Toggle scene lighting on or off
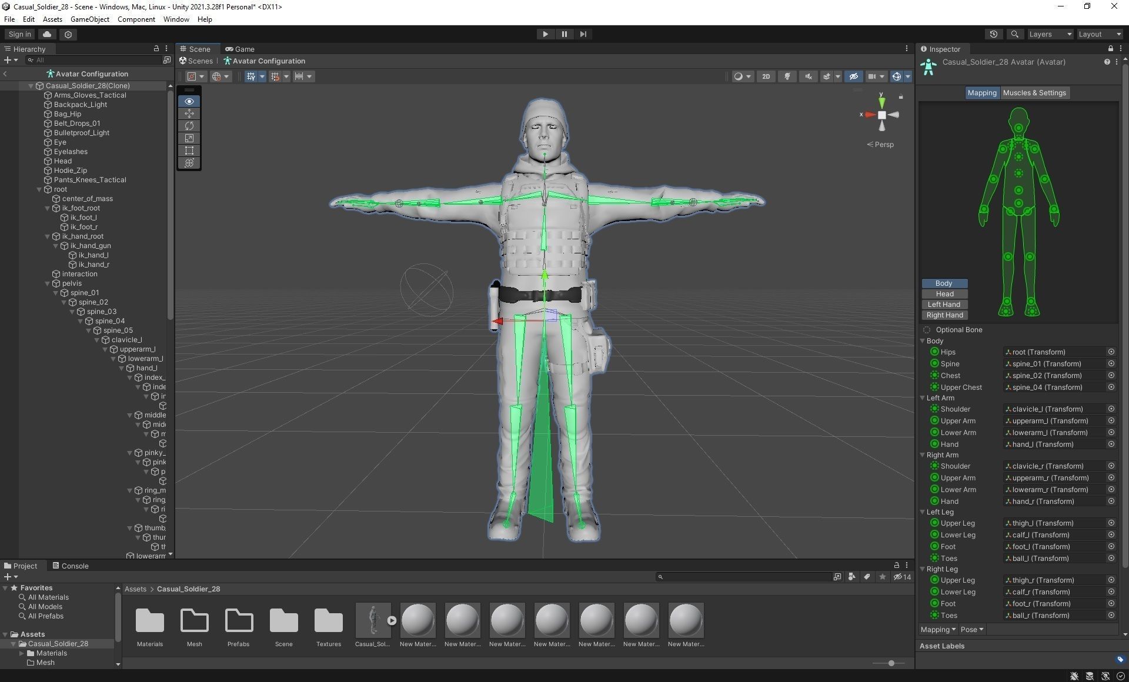 [787, 76]
